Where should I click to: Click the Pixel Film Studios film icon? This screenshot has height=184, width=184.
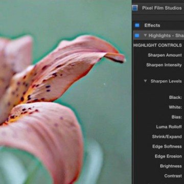tap(135, 8)
